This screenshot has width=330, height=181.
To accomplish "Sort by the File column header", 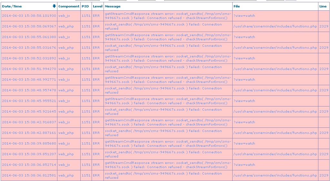I will (x=236, y=6).
